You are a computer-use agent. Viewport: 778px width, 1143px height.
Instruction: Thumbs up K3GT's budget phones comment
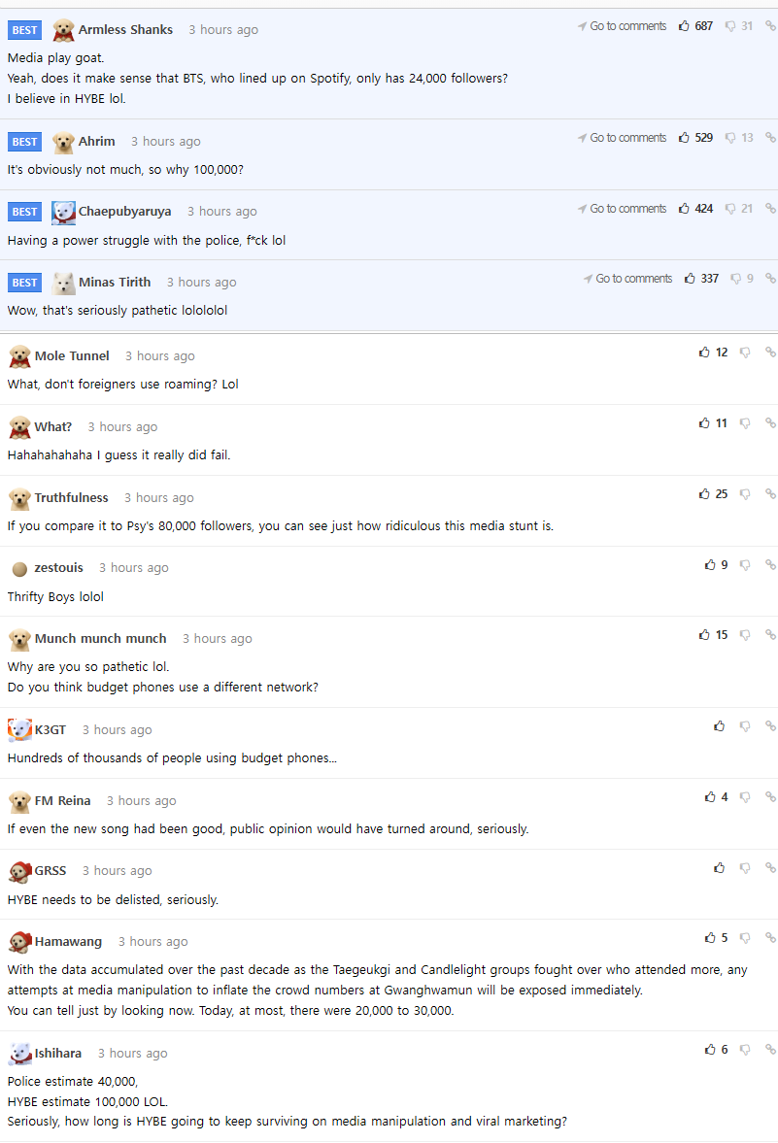click(720, 726)
